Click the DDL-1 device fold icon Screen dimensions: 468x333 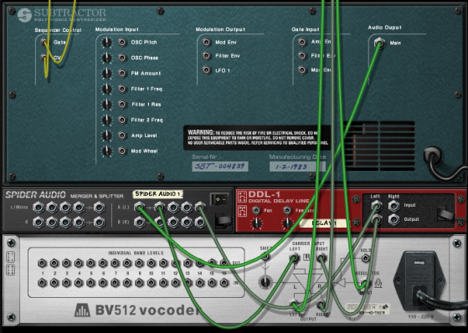pyautogui.click(x=242, y=197)
